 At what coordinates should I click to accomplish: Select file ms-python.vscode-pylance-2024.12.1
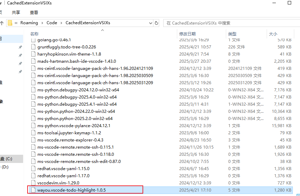pyautogui.click(x=74, y=126)
